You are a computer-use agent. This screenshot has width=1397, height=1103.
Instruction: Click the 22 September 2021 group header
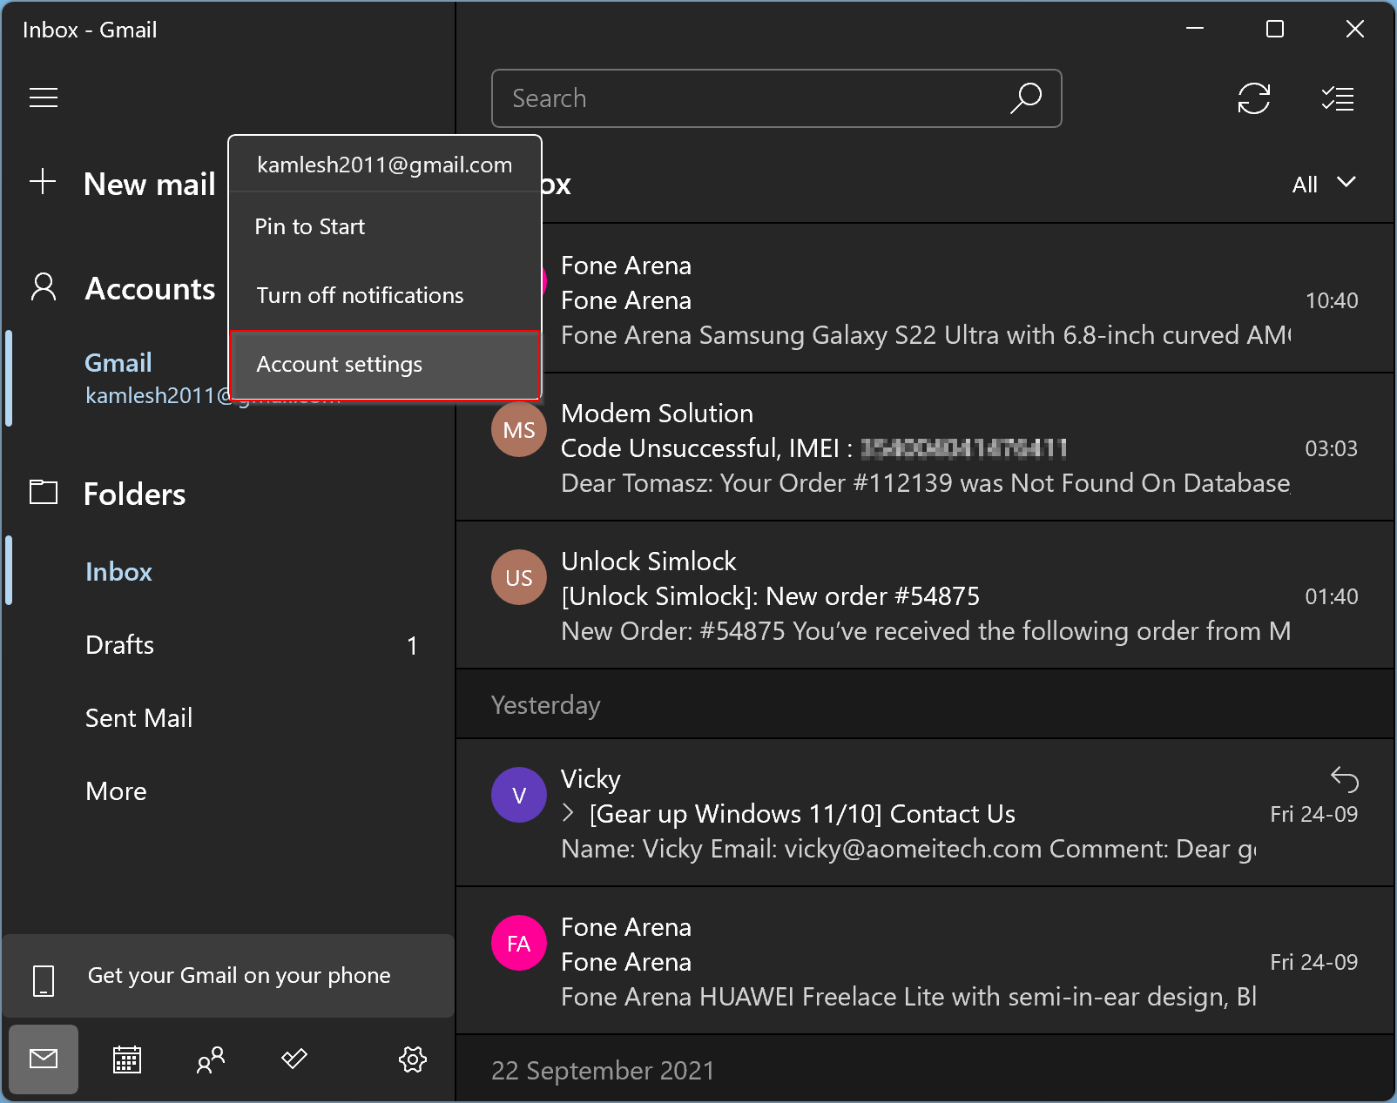925,1068
